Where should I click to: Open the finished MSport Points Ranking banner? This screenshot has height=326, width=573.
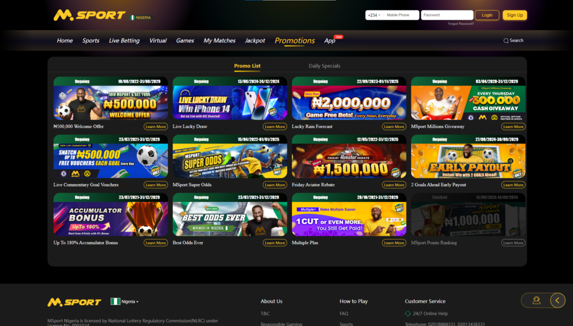[x=468, y=214]
